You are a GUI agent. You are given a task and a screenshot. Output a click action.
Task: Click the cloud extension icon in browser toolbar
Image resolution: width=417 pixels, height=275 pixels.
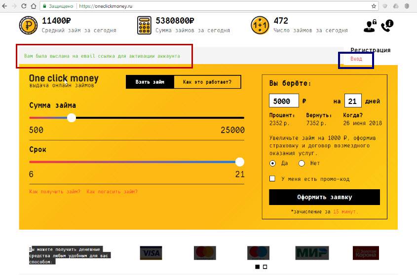click(396, 6)
